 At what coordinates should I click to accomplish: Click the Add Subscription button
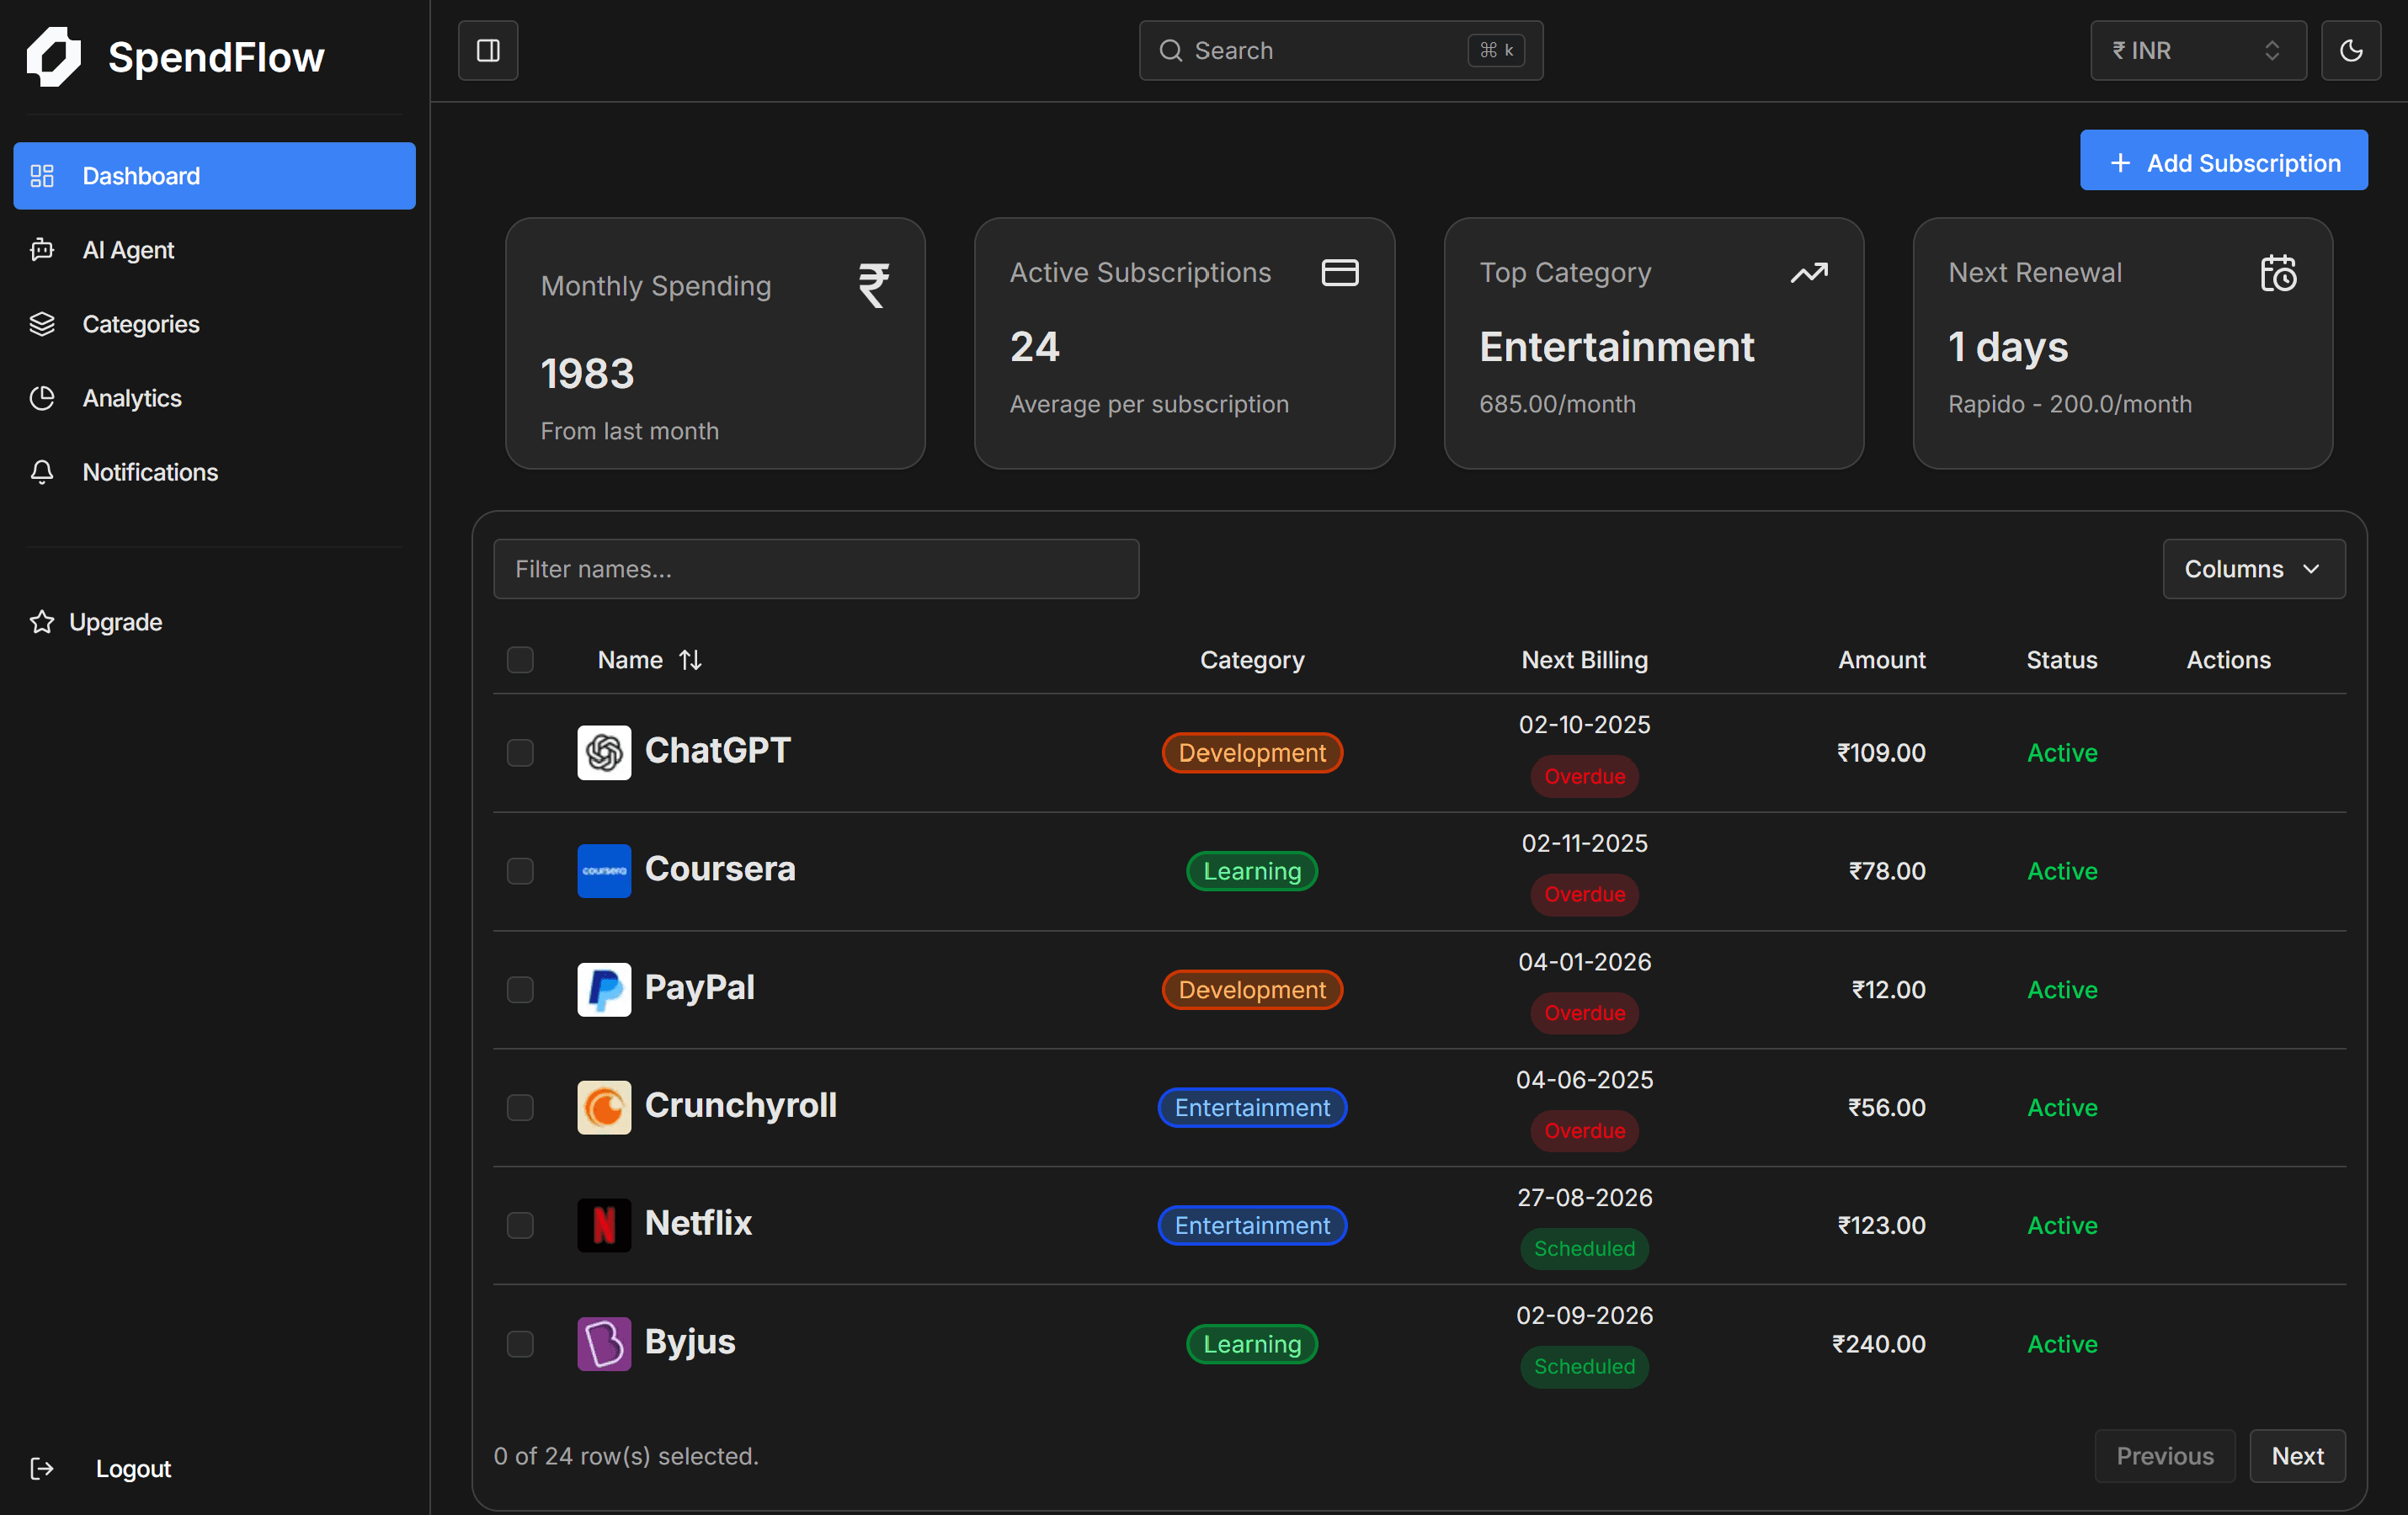click(2223, 160)
